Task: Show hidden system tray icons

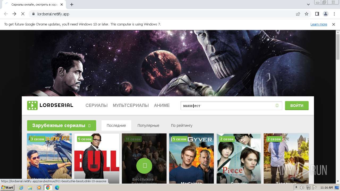Action: coord(296,188)
